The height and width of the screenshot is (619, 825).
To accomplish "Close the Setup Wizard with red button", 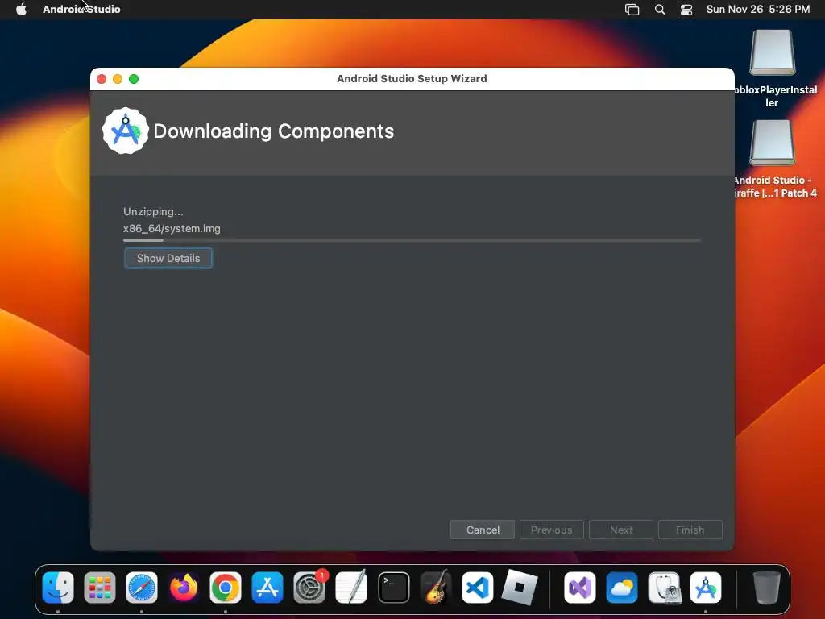I will 102,79.
